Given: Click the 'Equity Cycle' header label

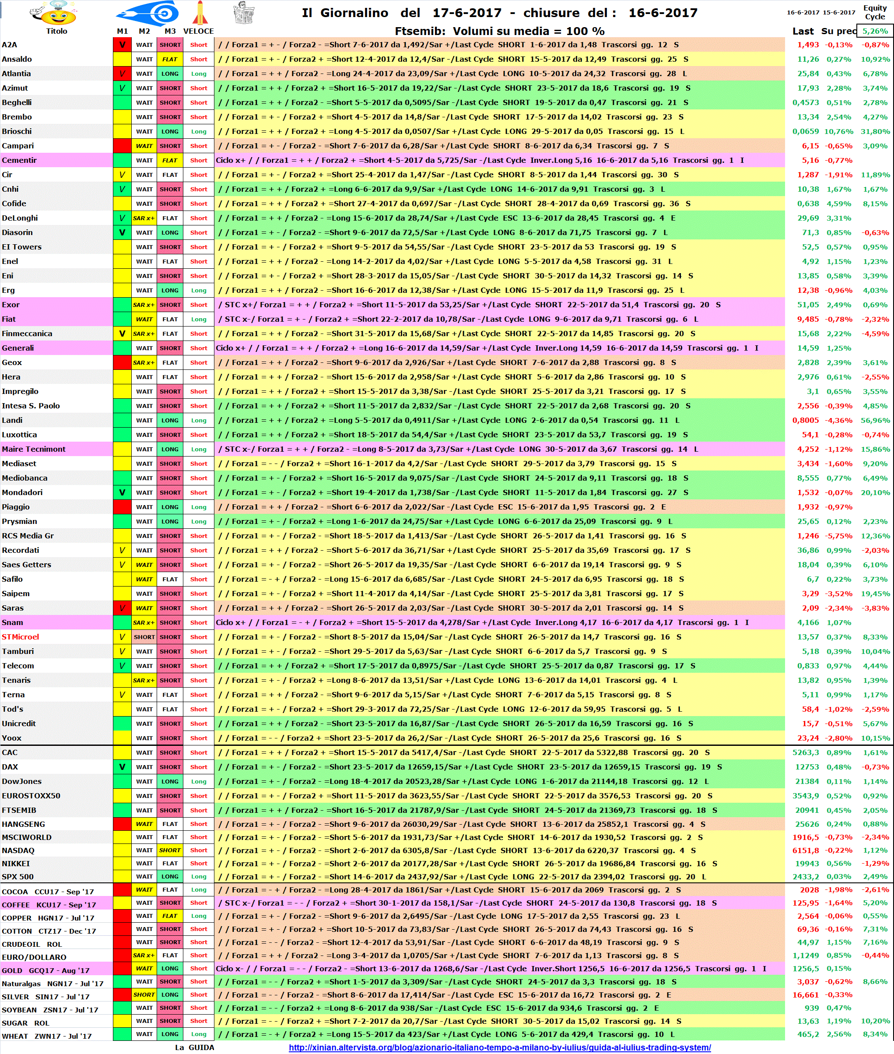Looking at the screenshot, I should (875, 12).
